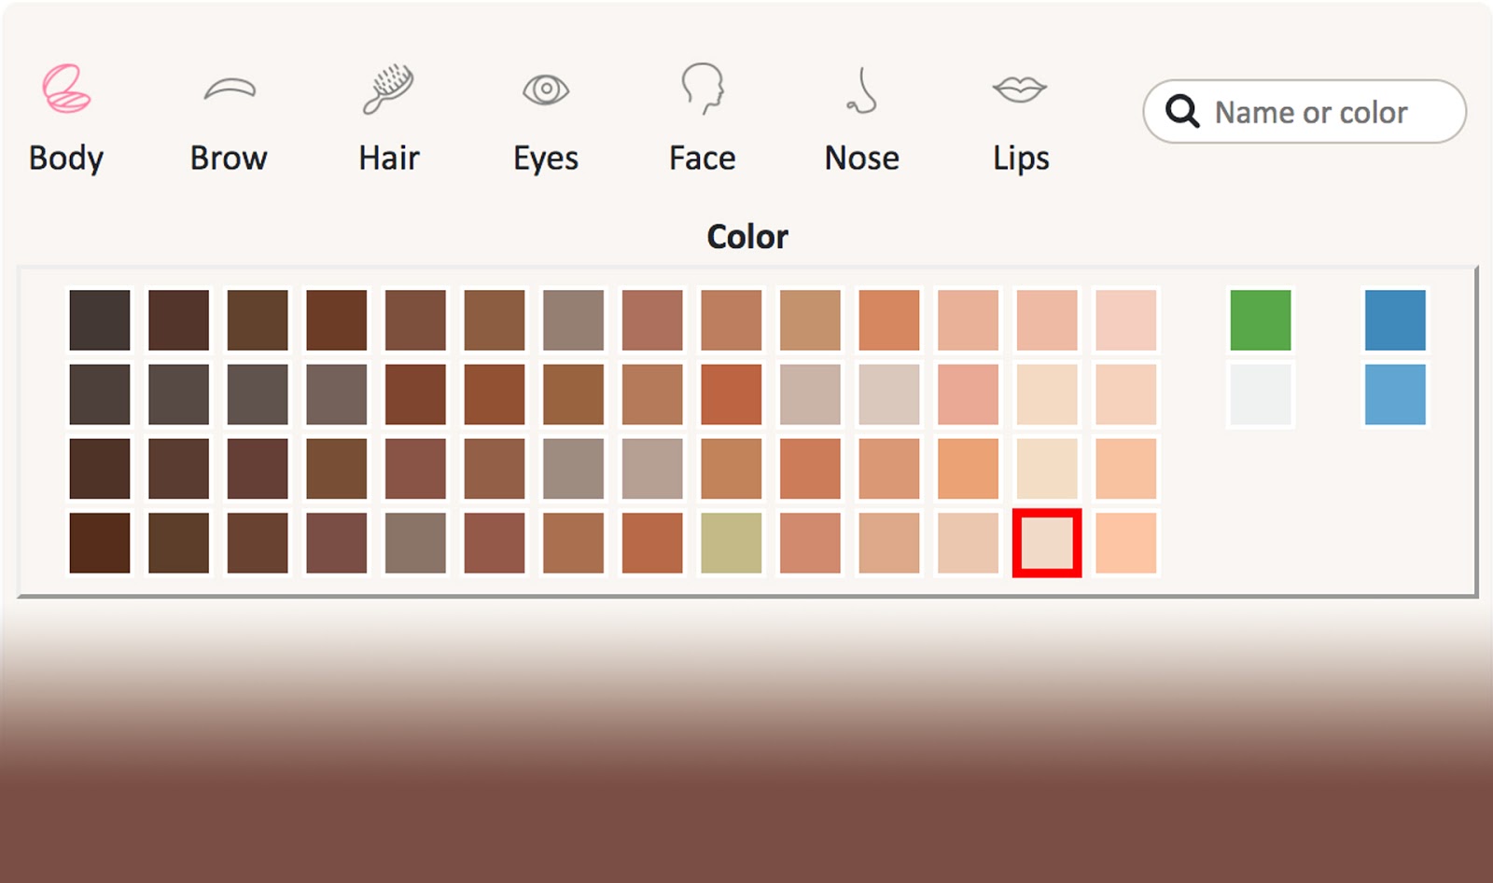Pick the pale white-gray swatch
The width and height of the screenshot is (1493, 883).
coord(1260,394)
